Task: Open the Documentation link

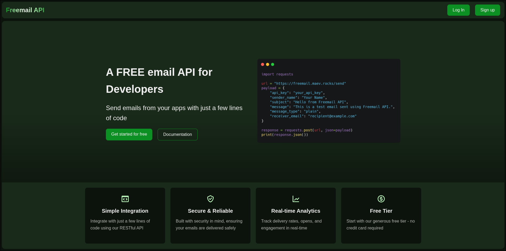Action: pos(178,135)
